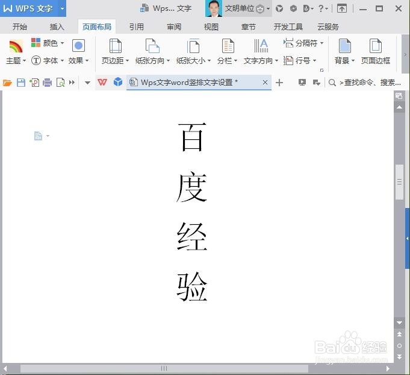Click the red WPS home icon

point(102,83)
